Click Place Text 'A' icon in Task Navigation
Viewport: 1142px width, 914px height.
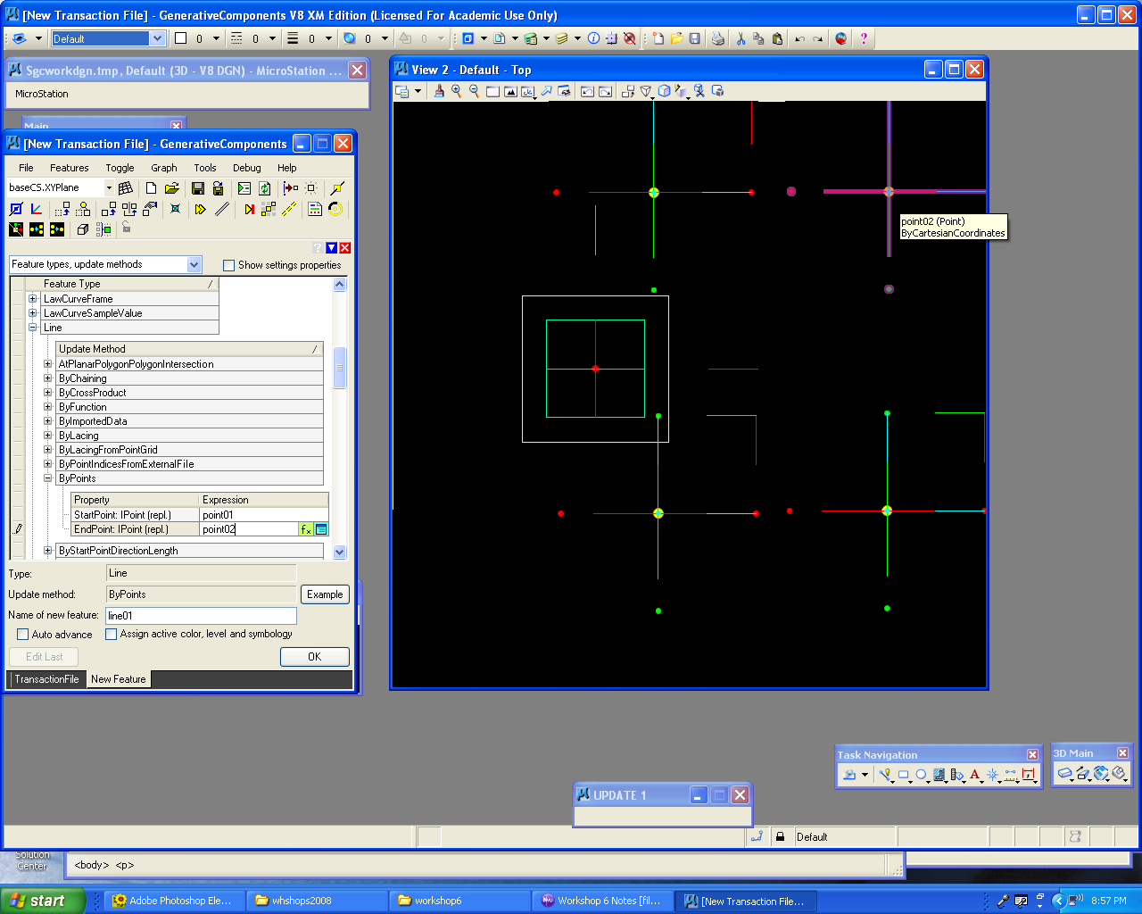click(x=975, y=775)
